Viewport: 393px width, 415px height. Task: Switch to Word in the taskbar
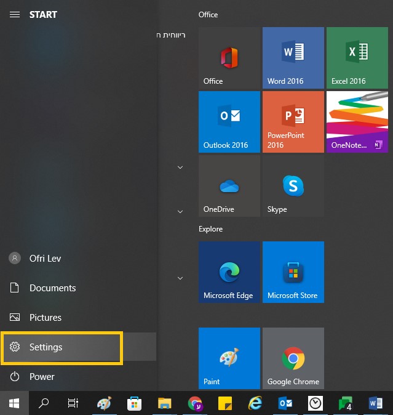376,403
